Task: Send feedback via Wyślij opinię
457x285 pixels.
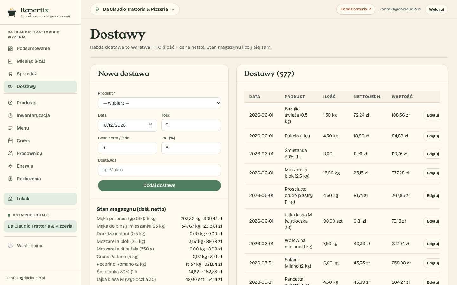Action: pyautogui.click(x=40, y=245)
